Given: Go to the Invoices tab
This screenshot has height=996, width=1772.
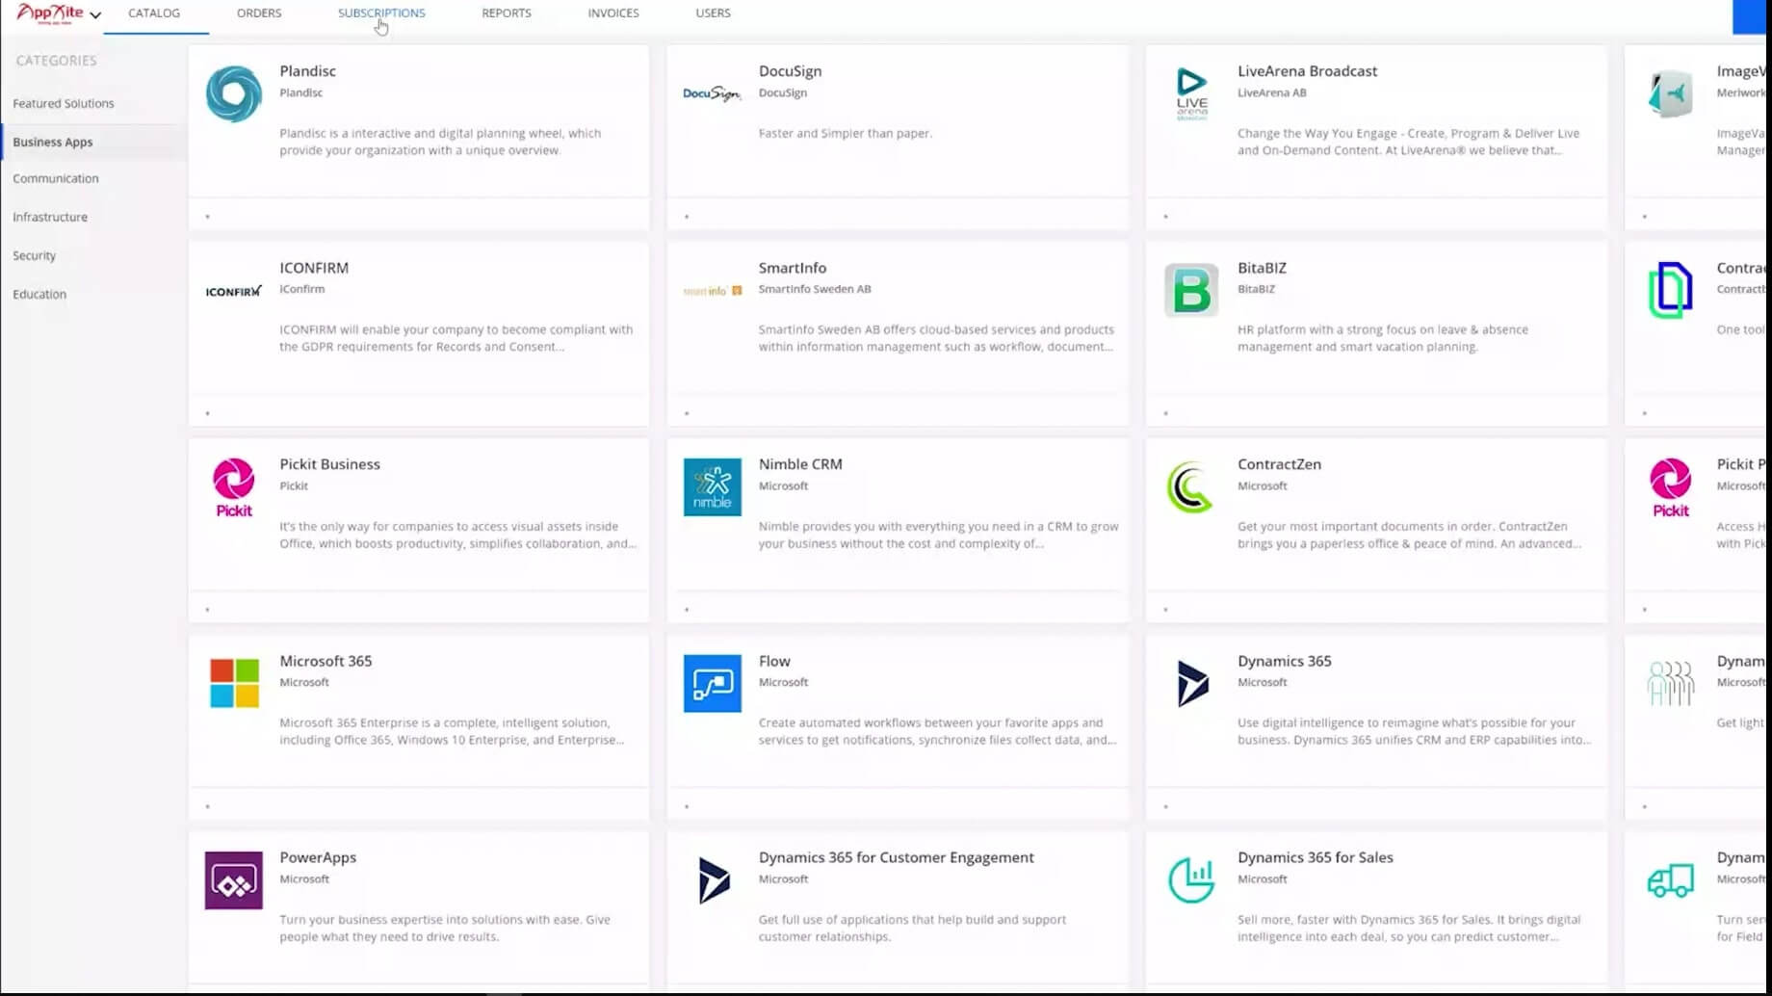Looking at the screenshot, I should (613, 13).
